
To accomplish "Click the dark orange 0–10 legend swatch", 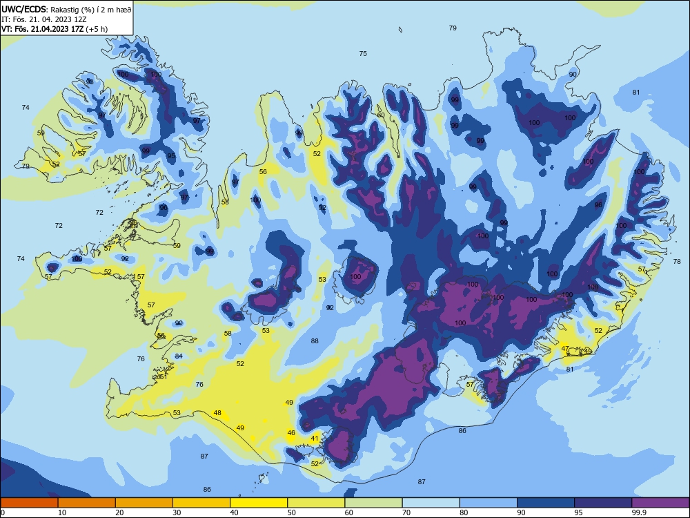I will [29, 503].
